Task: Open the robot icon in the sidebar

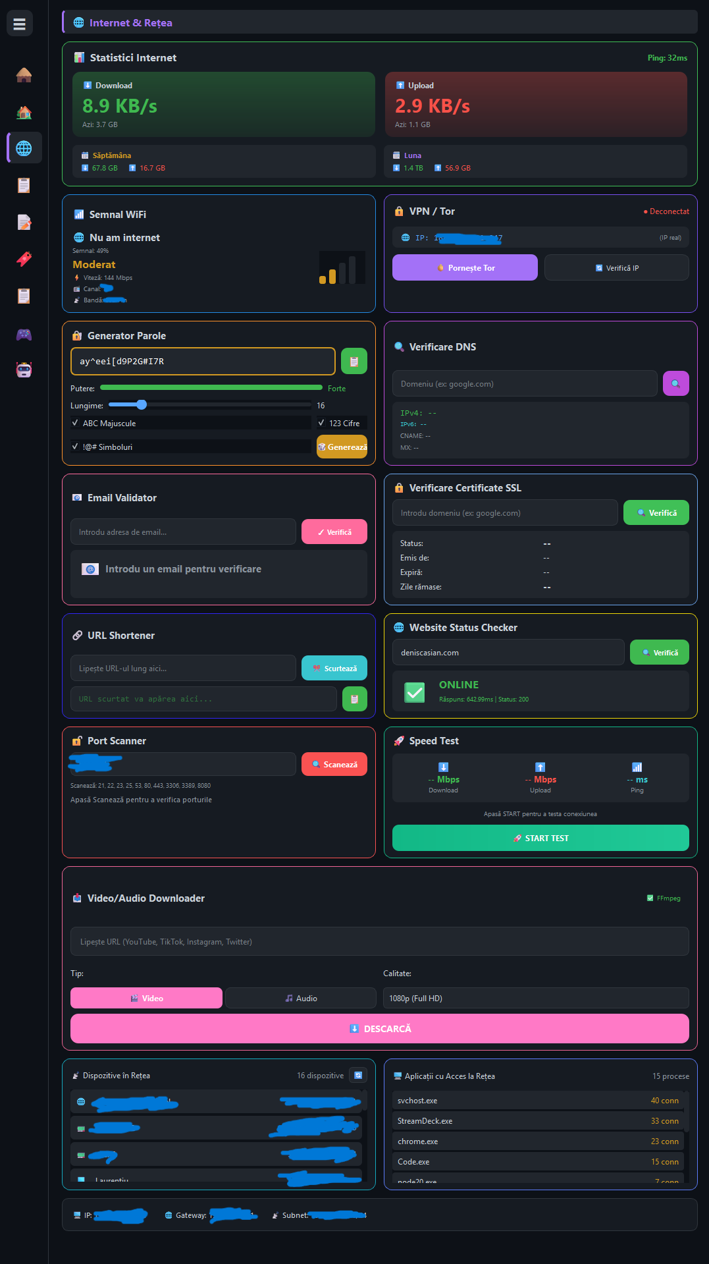Action: click(24, 370)
